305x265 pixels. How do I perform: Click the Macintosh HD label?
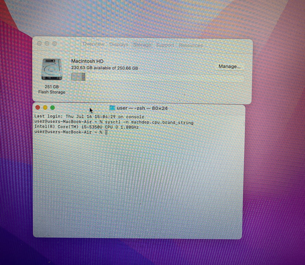(x=87, y=61)
